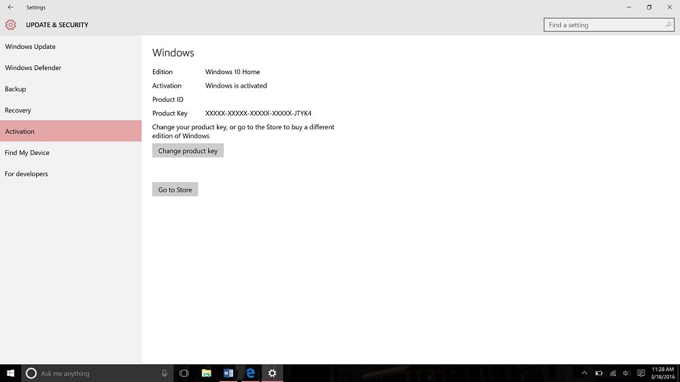
Task: Click the Find a setting search box
Action: click(x=609, y=24)
